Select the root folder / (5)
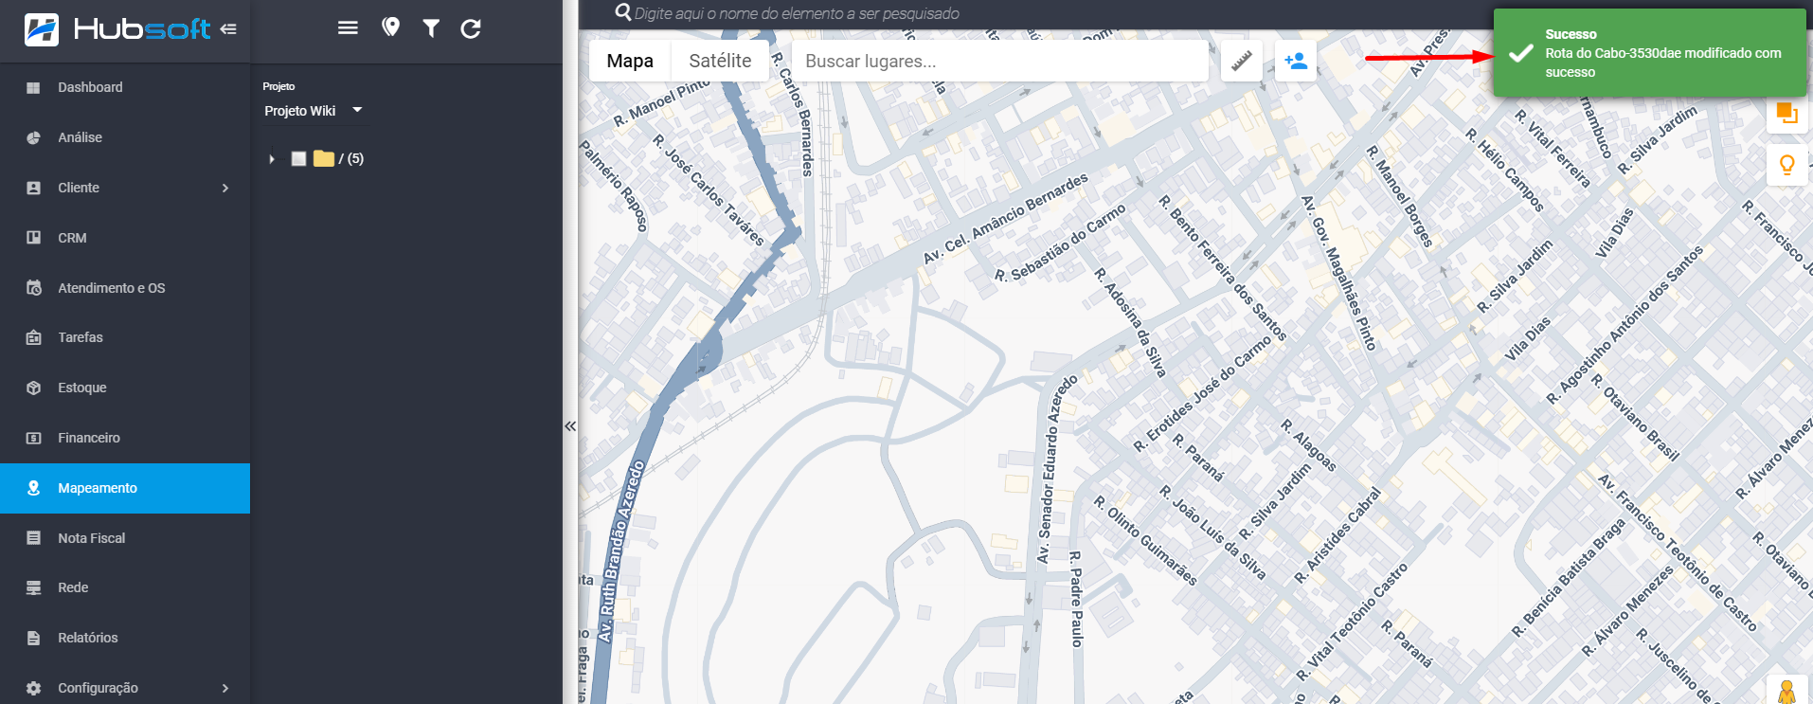 (351, 158)
